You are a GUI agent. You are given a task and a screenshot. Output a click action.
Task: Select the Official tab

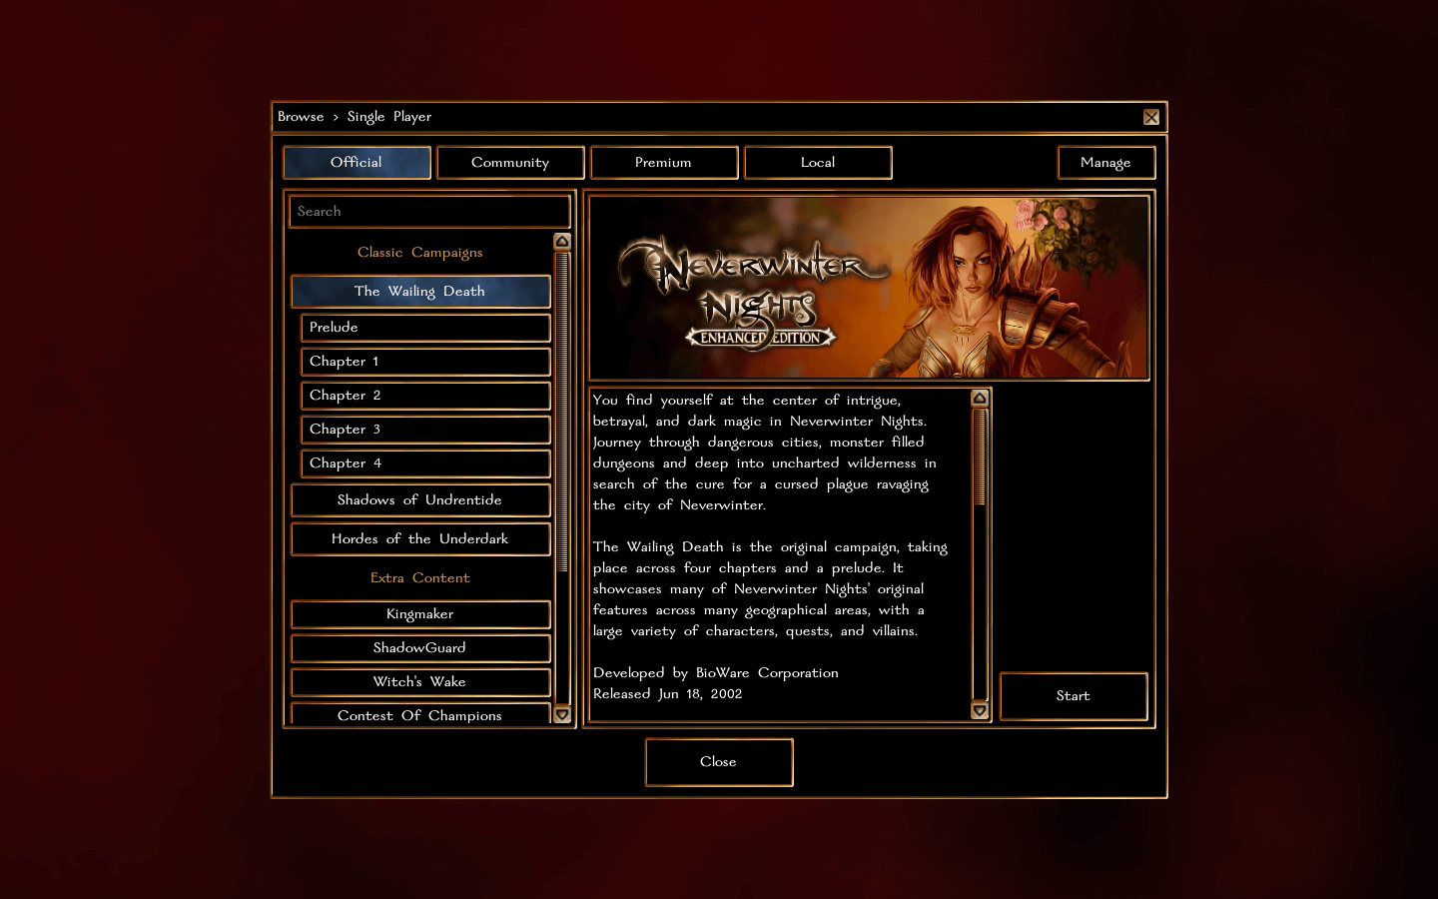[357, 162]
